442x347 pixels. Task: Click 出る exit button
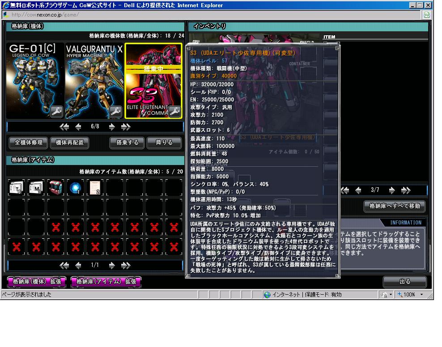(x=405, y=282)
